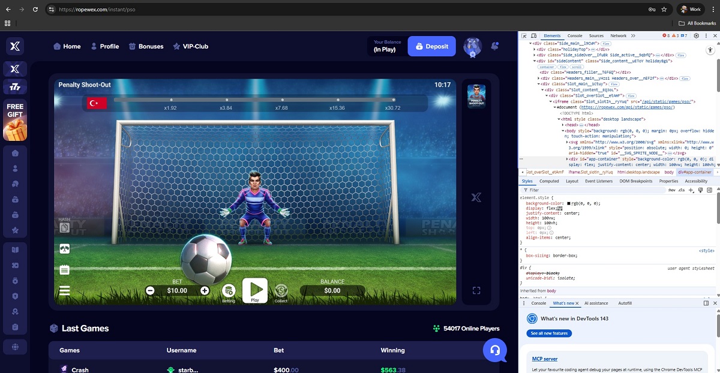Decrease the bet with the minus button
The width and height of the screenshot is (720, 373).
pyautogui.click(x=150, y=290)
